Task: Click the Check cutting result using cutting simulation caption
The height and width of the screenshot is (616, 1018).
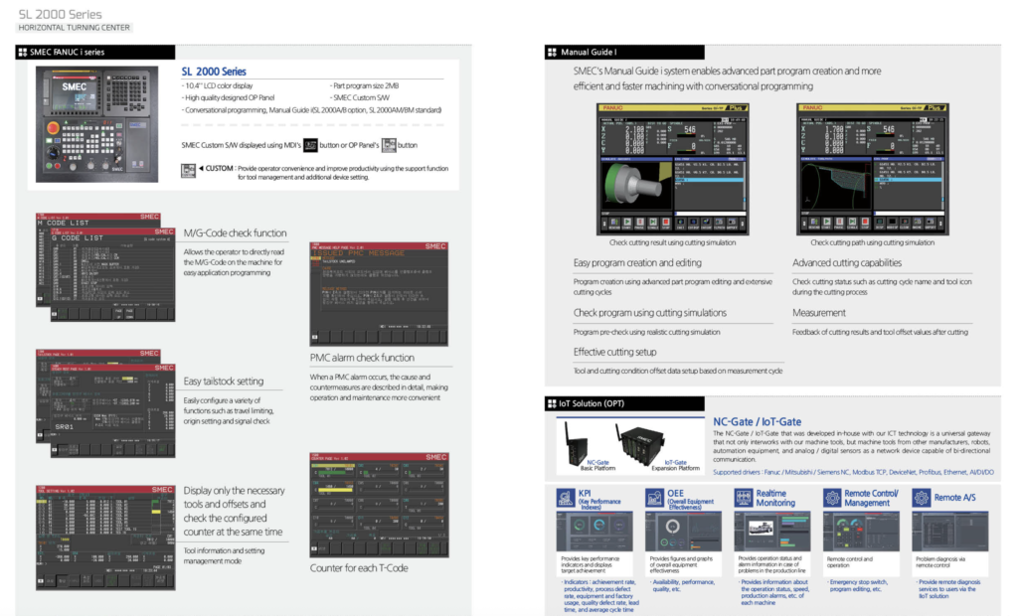Action: [673, 242]
